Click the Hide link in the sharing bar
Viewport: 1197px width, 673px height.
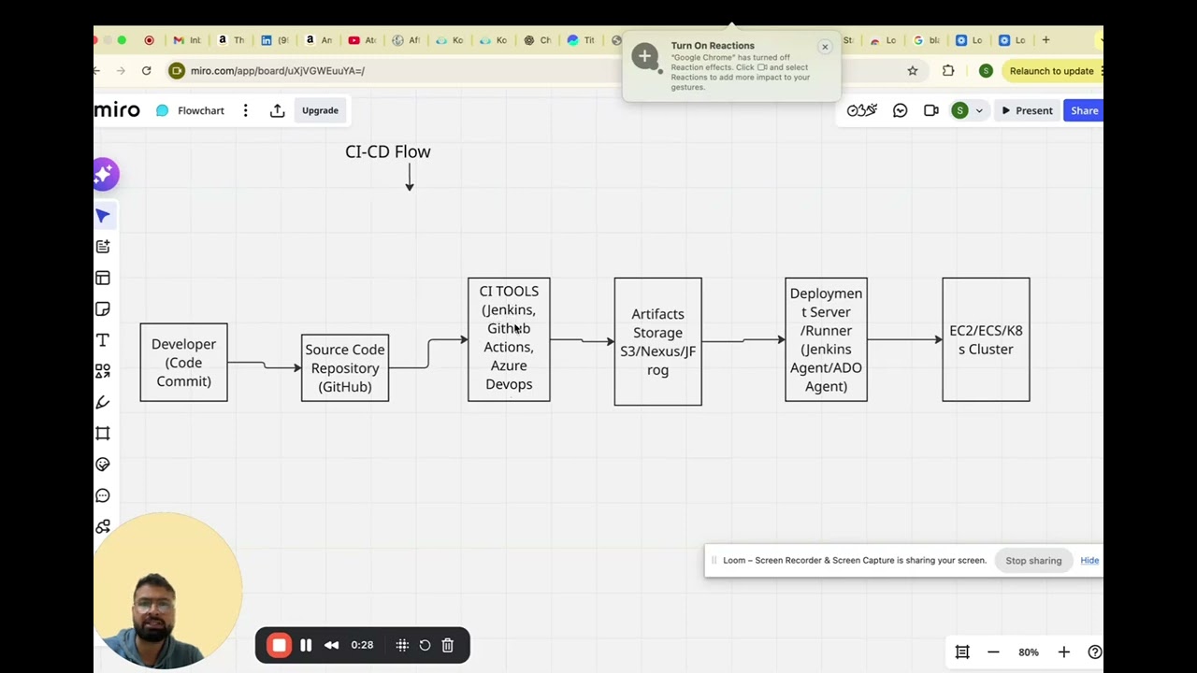[x=1089, y=561]
